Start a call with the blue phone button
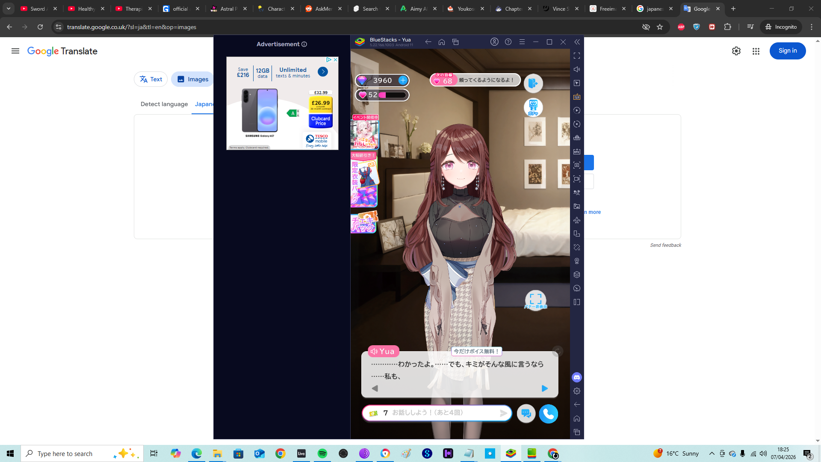 click(x=549, y=414)
